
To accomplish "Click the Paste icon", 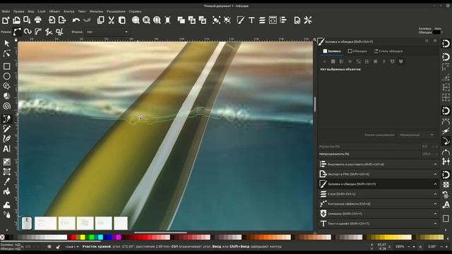I will click(122, 20).
